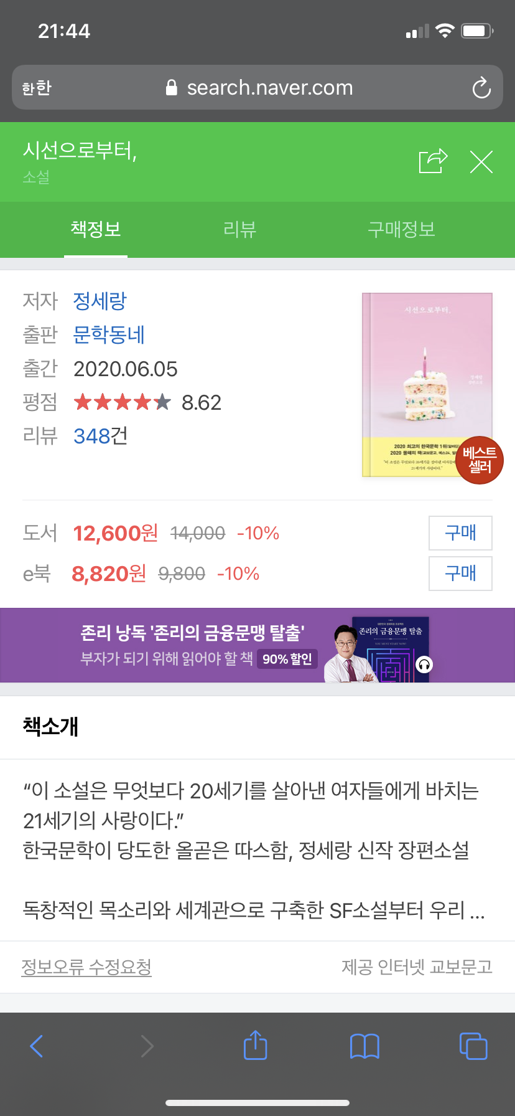Tap the share icon in green header
Image resolution: width=515 pixels, height=1116 pixels.
click(x=434, y=161)
